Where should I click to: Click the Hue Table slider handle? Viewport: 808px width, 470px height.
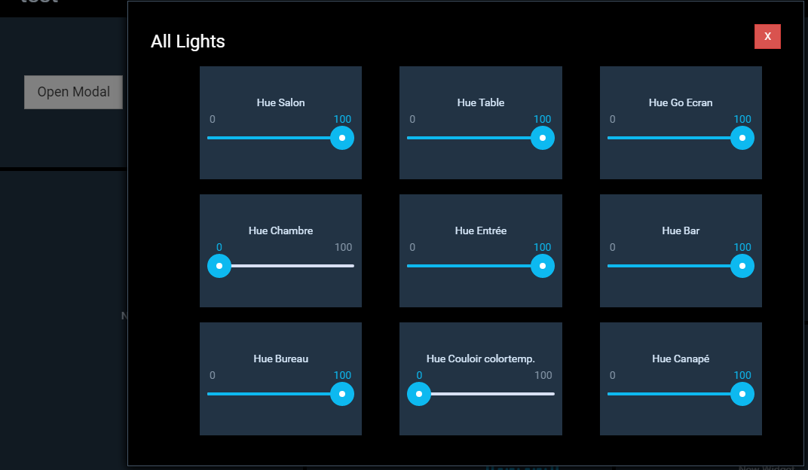point(542,138)
